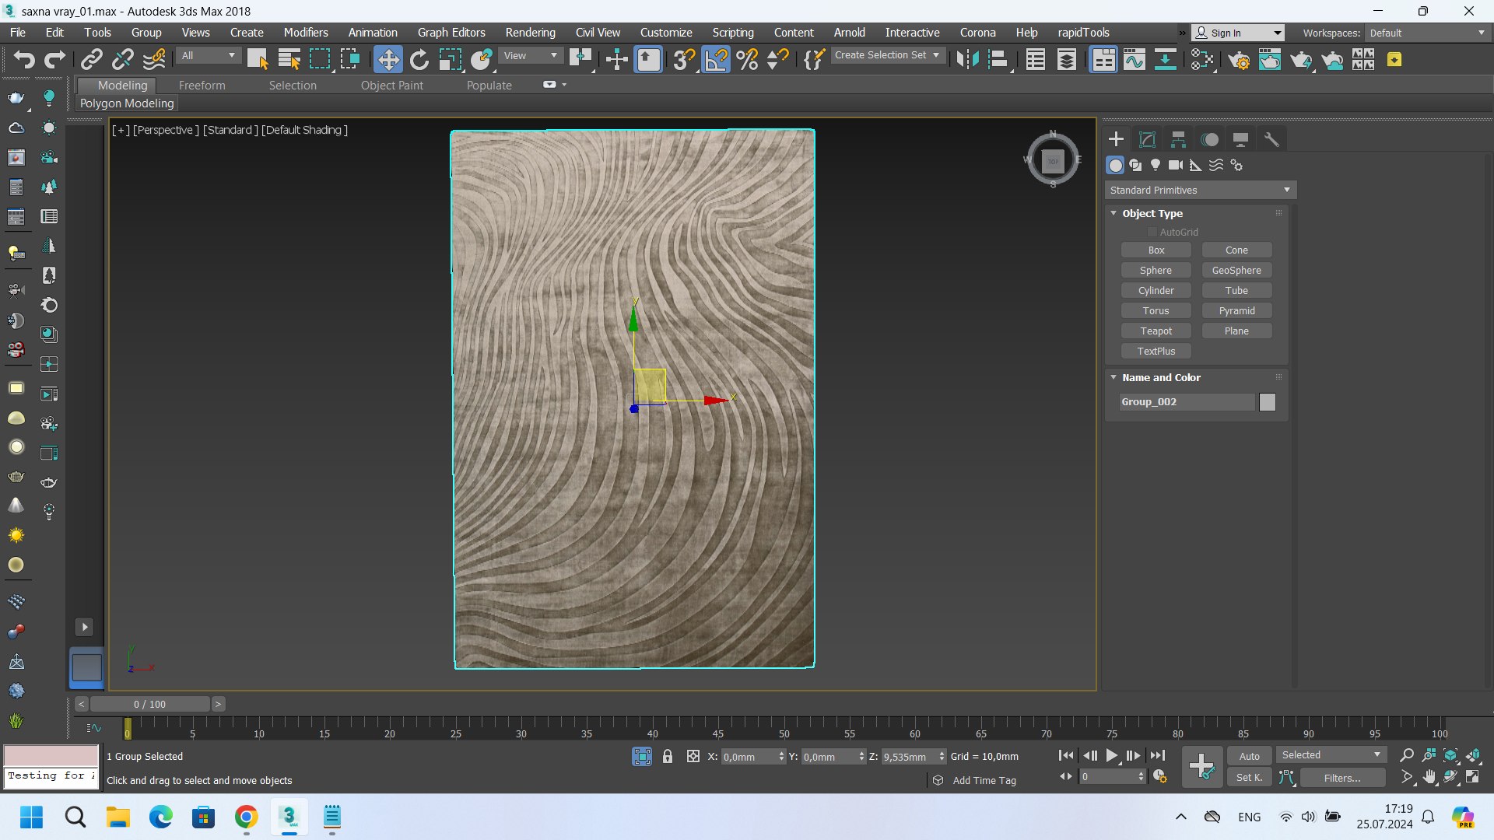Switch to the Object Paint ribbon tab

click(391, 86)
